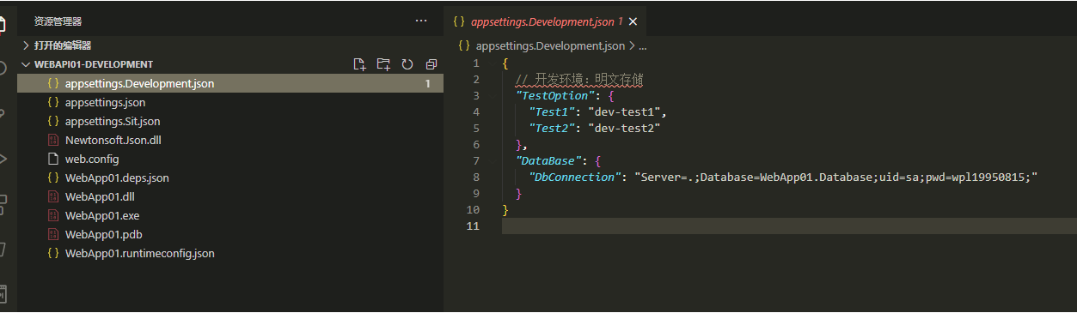Open WebApp01.runtimeconfig.json in the file tree
Screen dimensions: 1077x313
[x=230, y=254]
